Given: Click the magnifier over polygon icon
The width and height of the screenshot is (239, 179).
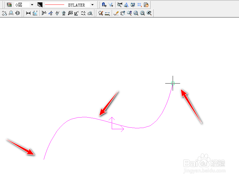Looking at the screenshot, I should (x=11, y=13).
